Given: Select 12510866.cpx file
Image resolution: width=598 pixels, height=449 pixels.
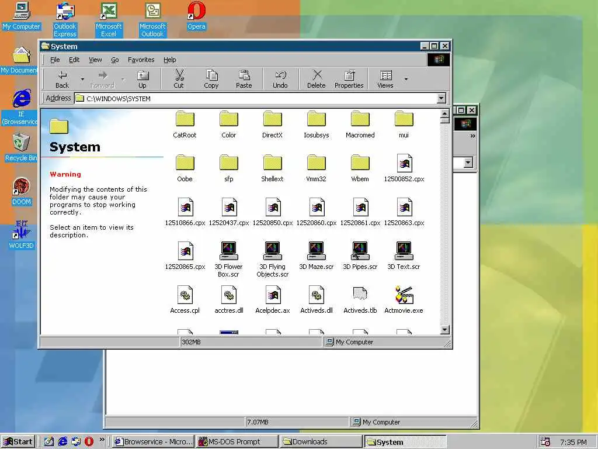Looking at the screenshot, I should [x=185, y=212].
